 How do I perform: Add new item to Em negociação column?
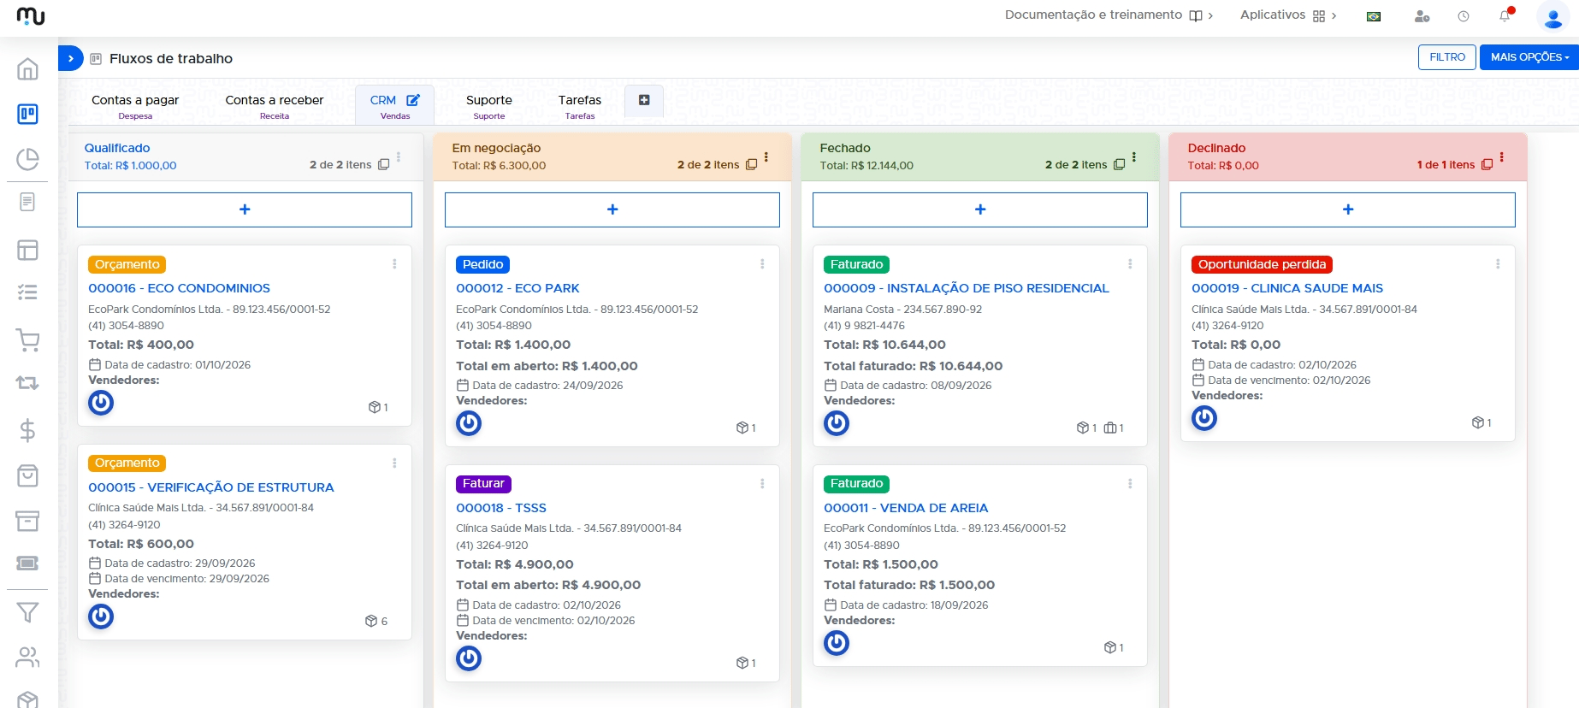pyautogui.click(x=612, y=209)
